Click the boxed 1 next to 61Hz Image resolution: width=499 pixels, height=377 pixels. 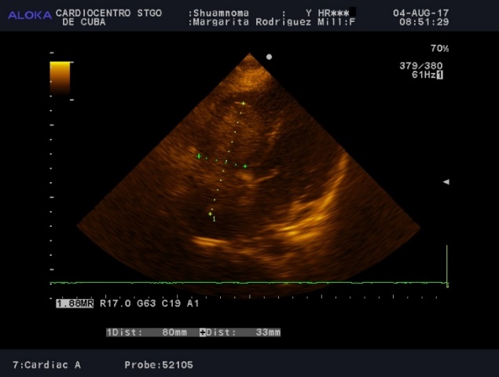pyautogui.click(x=440, y=75)
